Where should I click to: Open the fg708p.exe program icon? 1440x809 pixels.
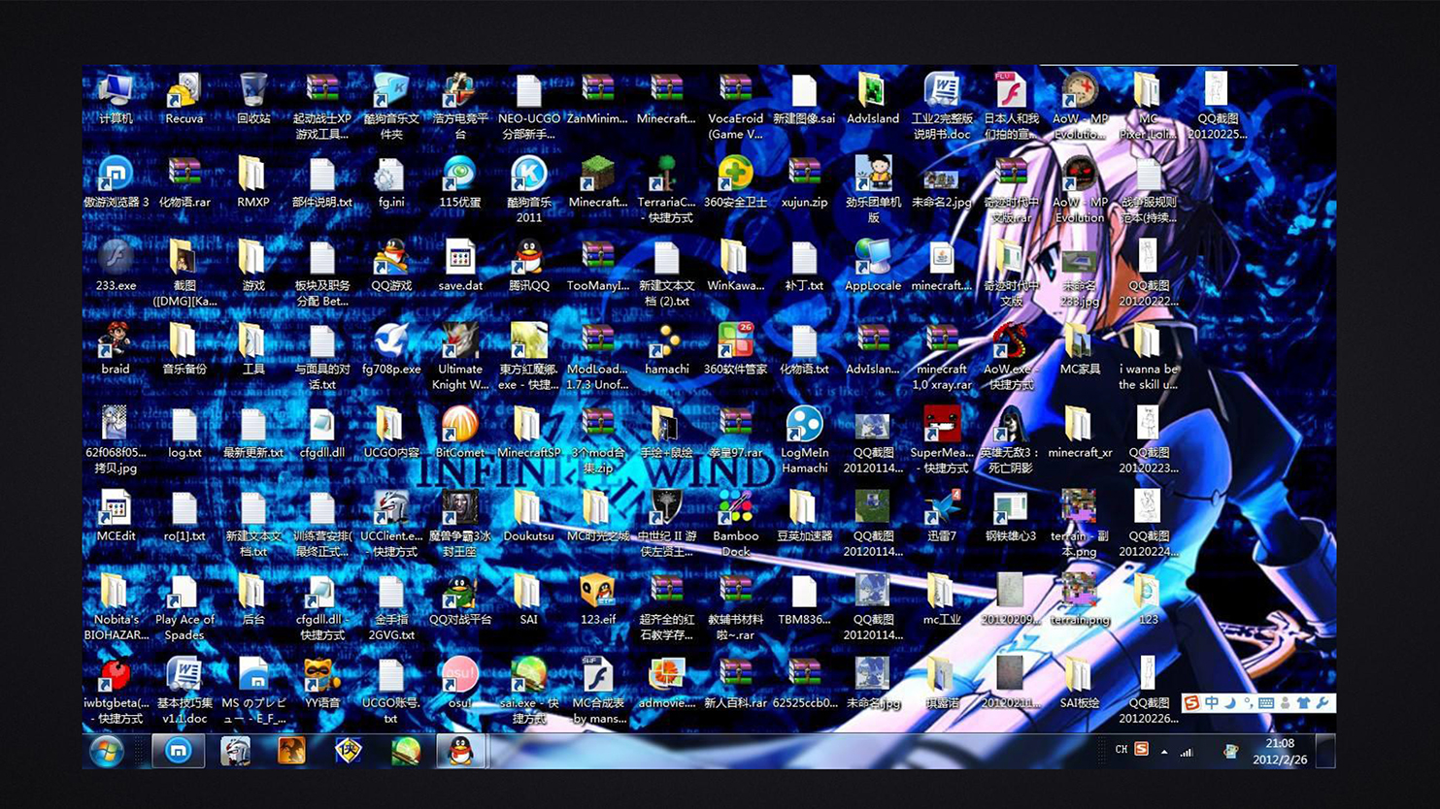(391, 349)
